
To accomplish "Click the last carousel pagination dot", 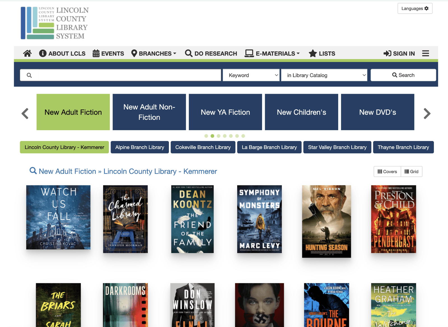I will [x=243, y=136].
